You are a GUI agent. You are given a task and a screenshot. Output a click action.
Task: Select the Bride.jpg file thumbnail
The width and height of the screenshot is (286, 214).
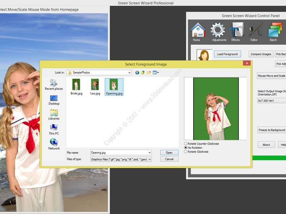[76, 87]
